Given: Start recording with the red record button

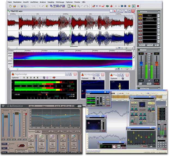Looking at the screenshot, I should pos(138,6).
